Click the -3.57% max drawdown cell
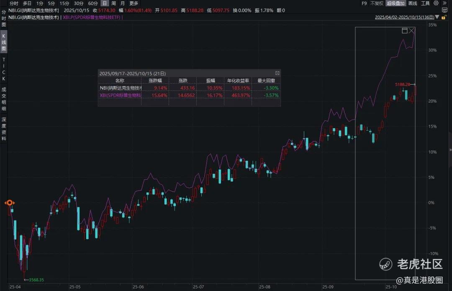Viewport: 452px width, 291px height. 271,95
